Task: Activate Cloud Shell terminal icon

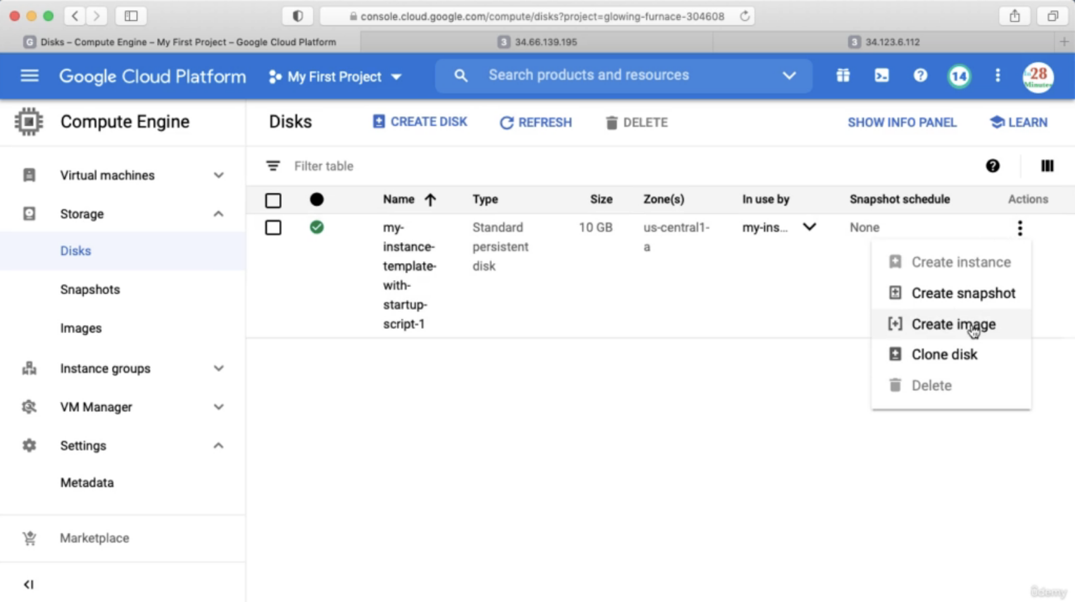Action: [881, 76]
